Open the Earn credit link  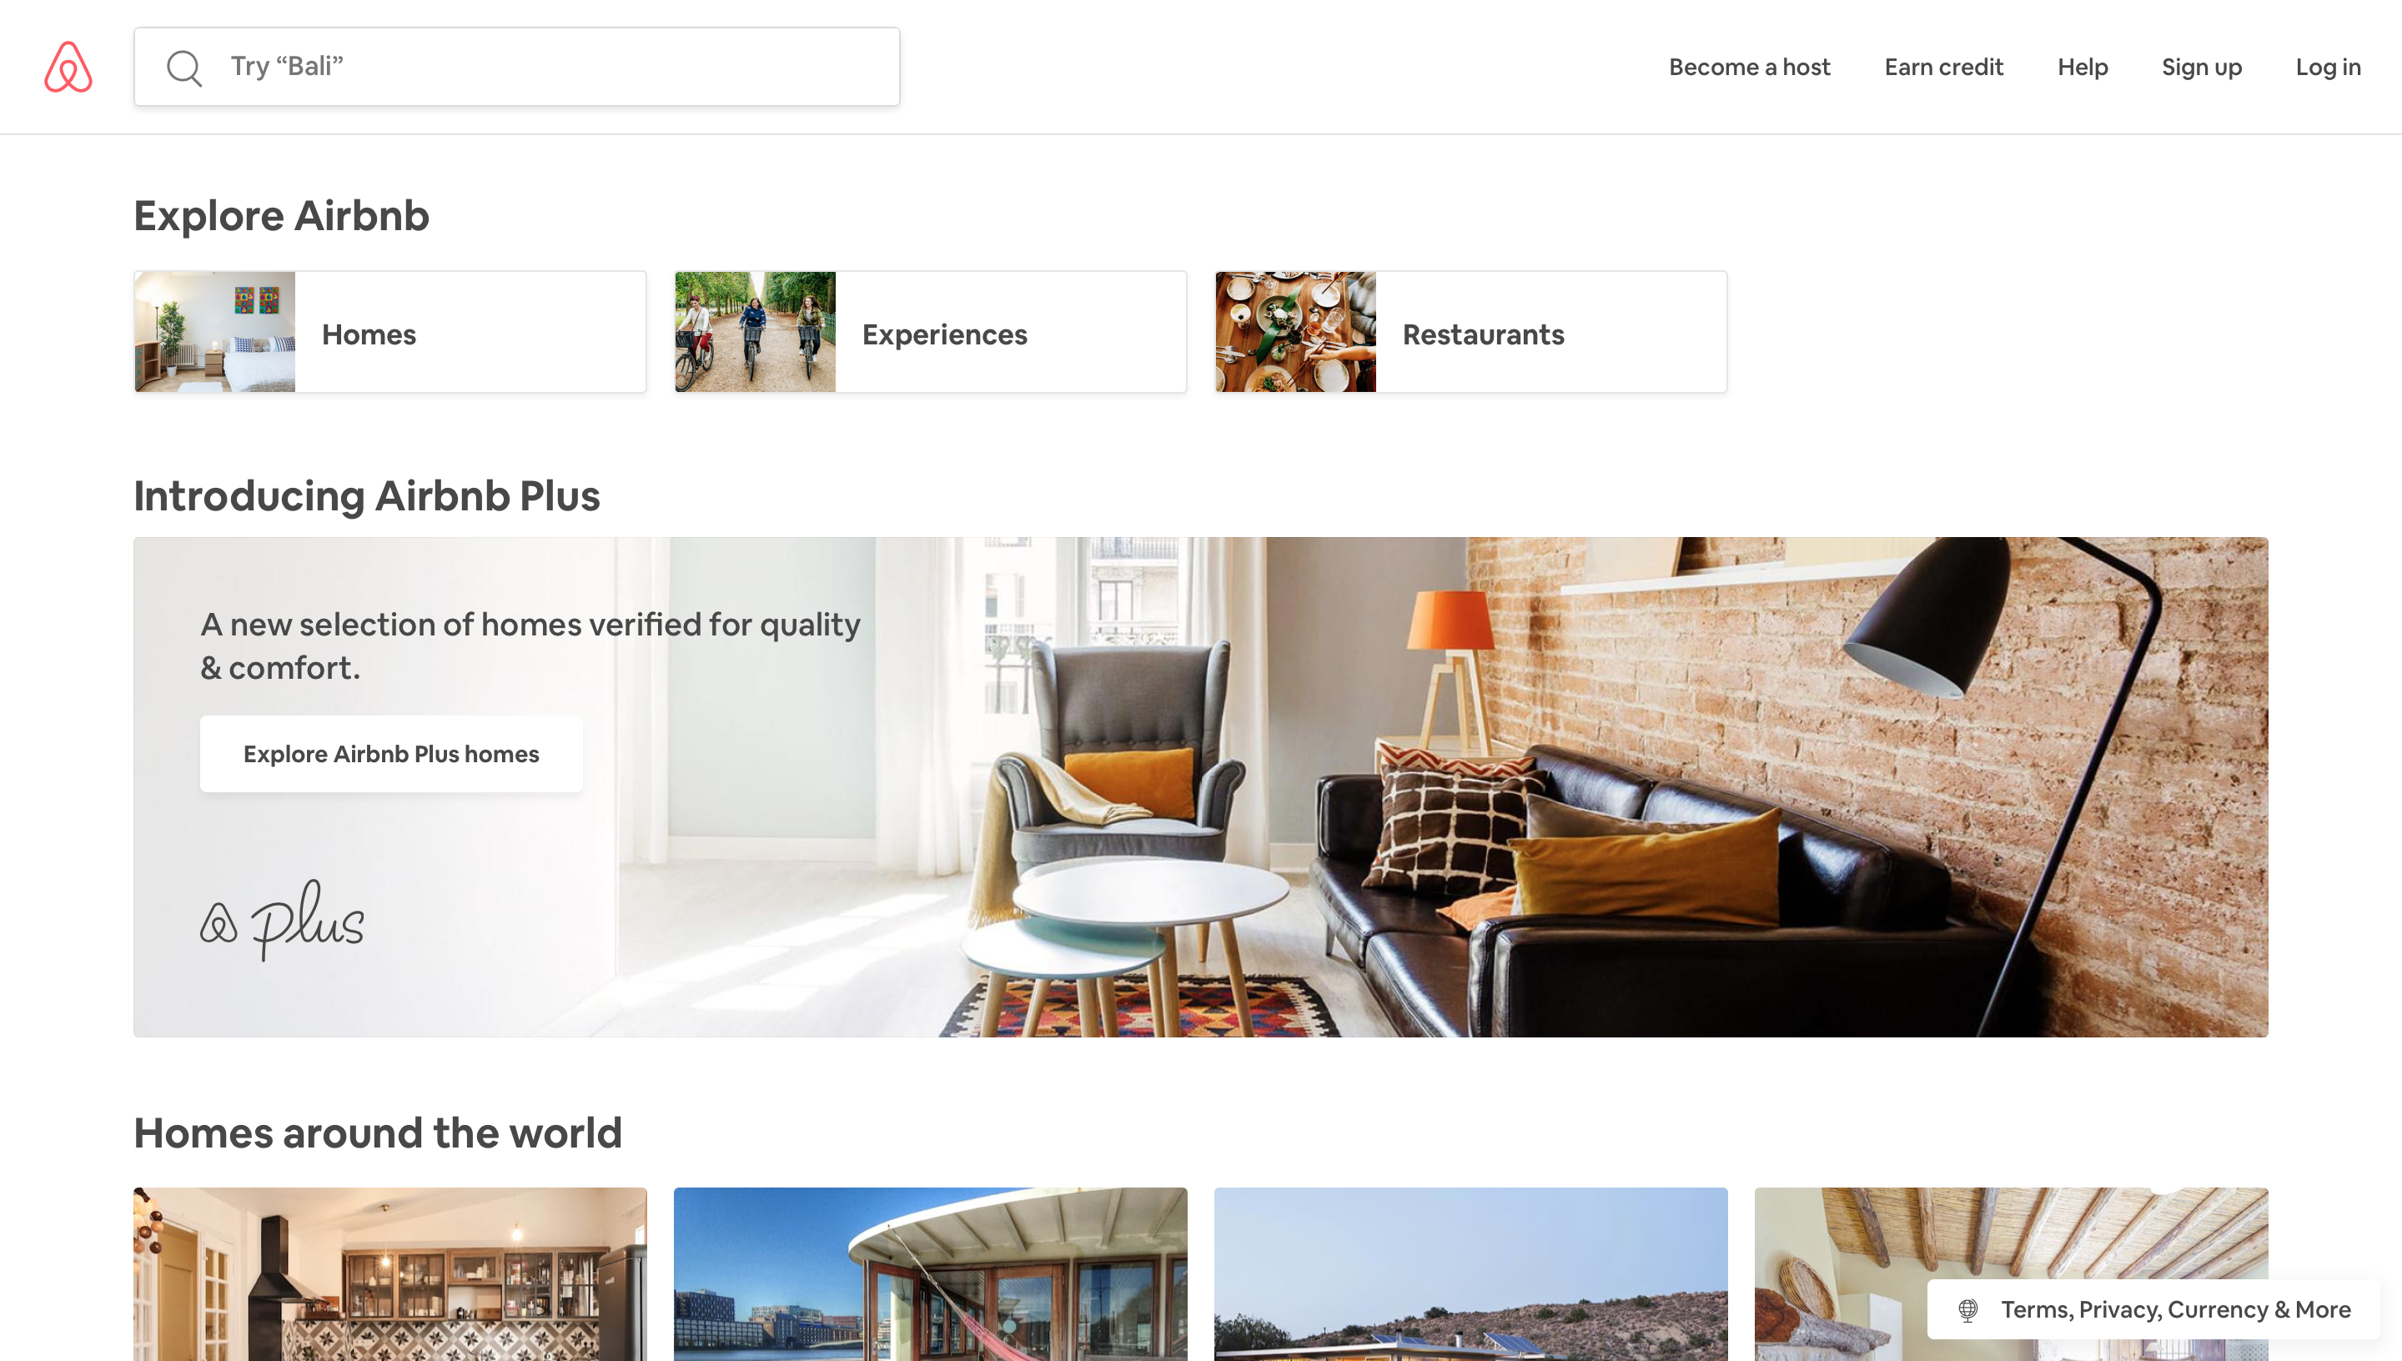click(1944, 68)
